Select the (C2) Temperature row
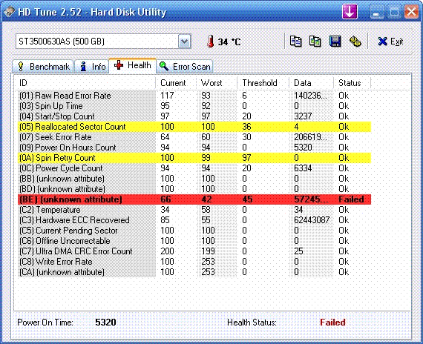This screenshot has height=344, width=423. tap(194, 210)
